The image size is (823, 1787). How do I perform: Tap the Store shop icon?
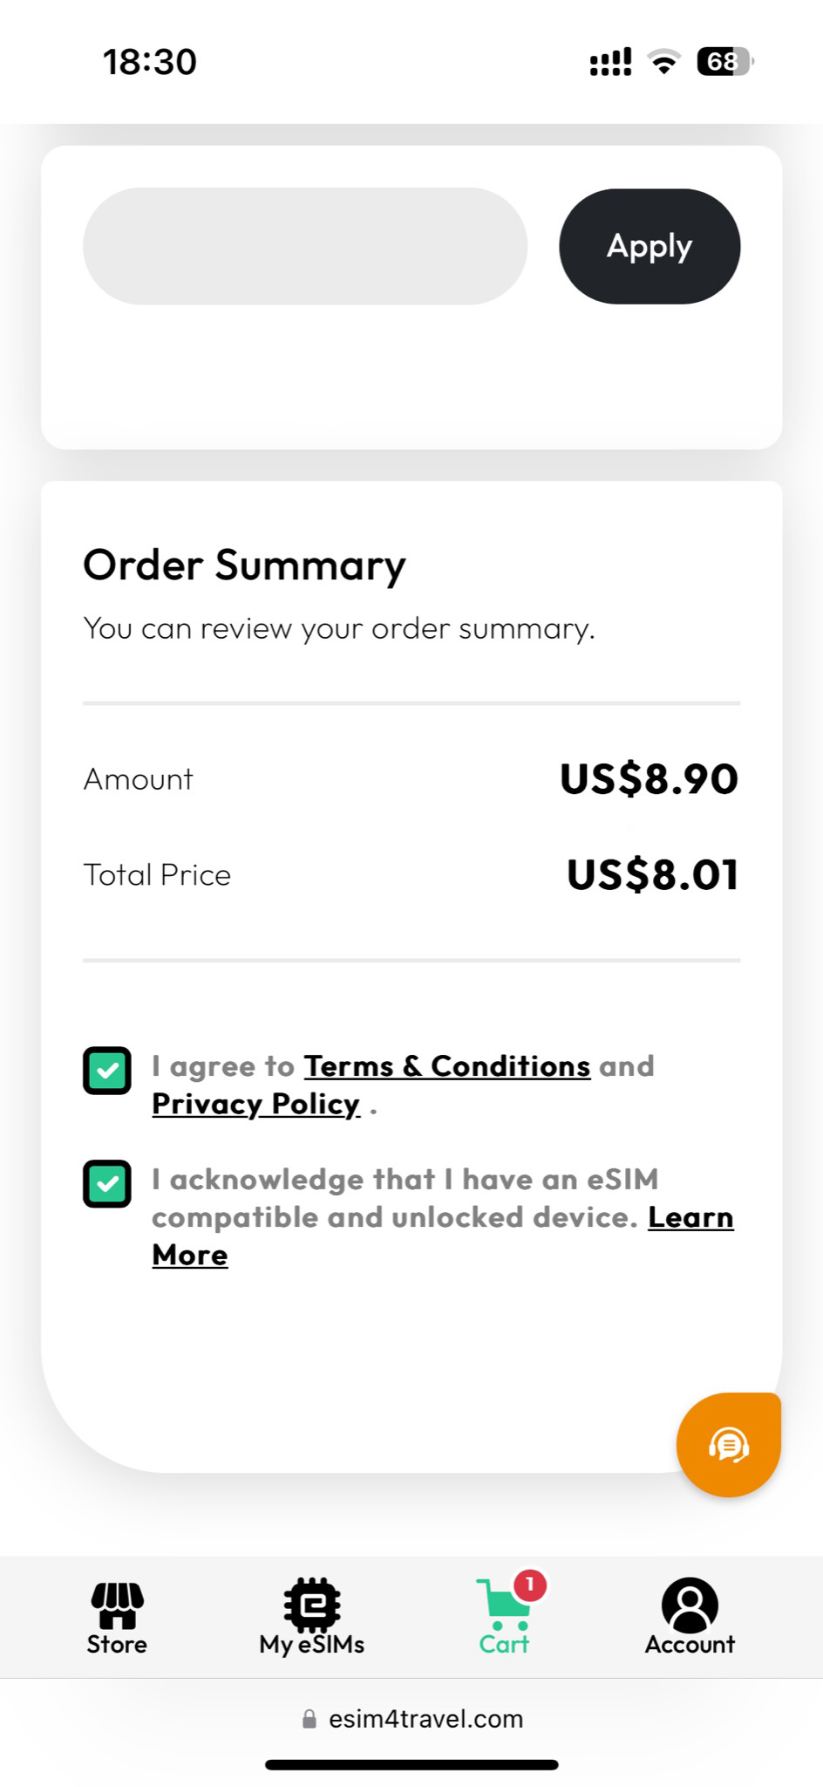coord(117,1606)
